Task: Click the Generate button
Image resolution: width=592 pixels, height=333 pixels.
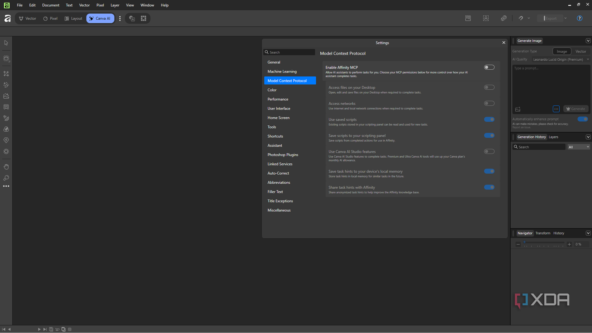Action: (x=576, y=109)
